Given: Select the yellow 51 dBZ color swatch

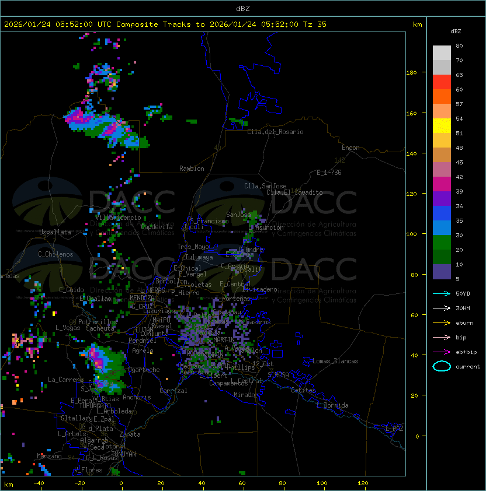Looking at the screenshot, I should pyautogui.click(x=442, y=126).
